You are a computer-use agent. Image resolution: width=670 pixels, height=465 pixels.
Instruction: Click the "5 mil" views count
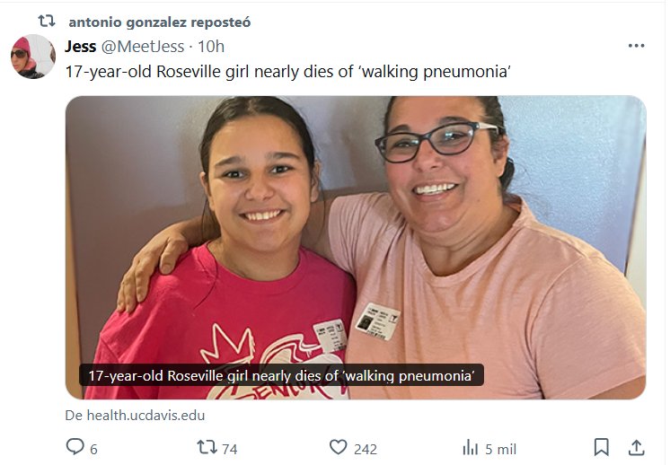(500, 449)
